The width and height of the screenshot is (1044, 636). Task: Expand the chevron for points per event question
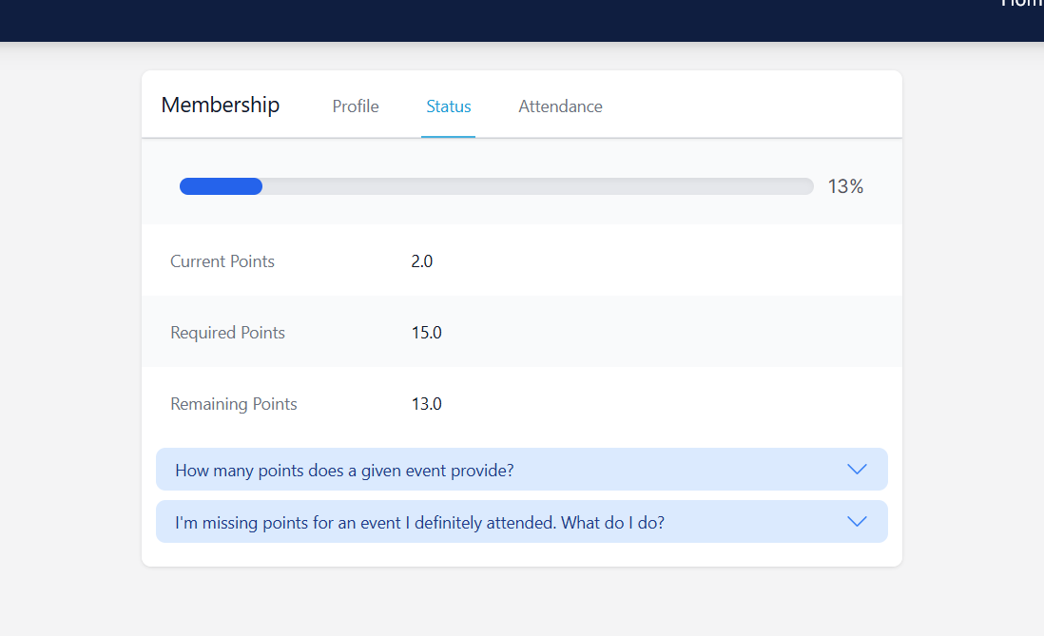(857, 470)
